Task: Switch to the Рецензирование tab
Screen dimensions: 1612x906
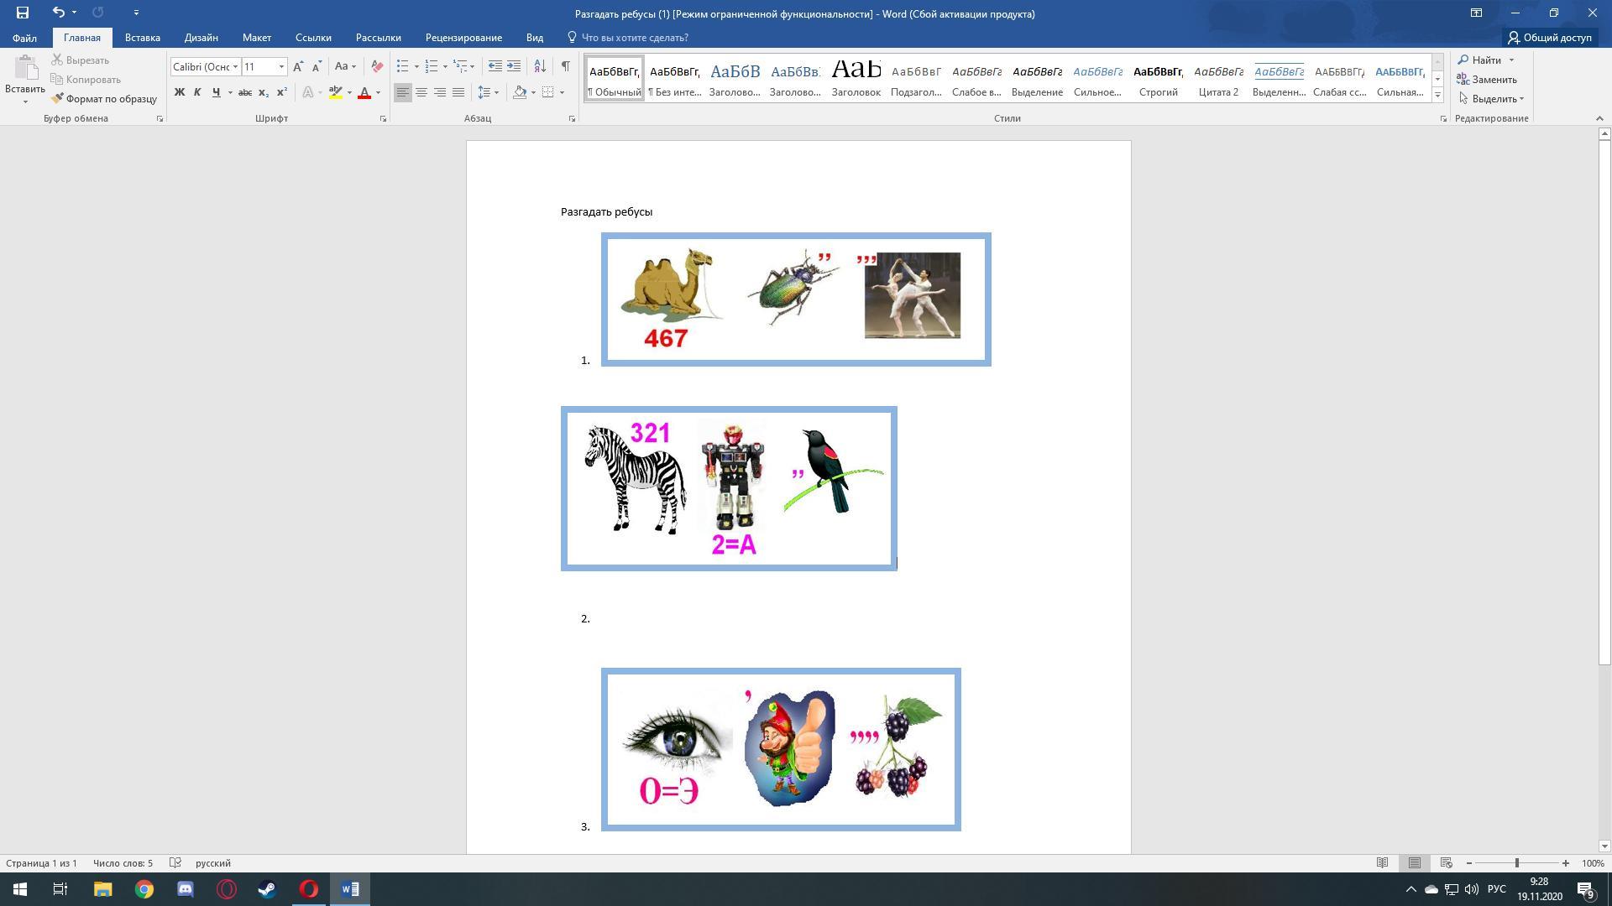Action: pos(463,38)
